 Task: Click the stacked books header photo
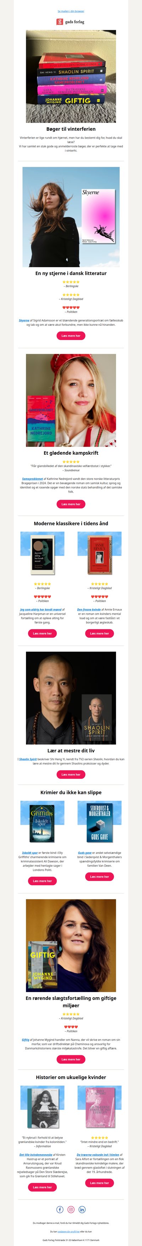point(71,76)
